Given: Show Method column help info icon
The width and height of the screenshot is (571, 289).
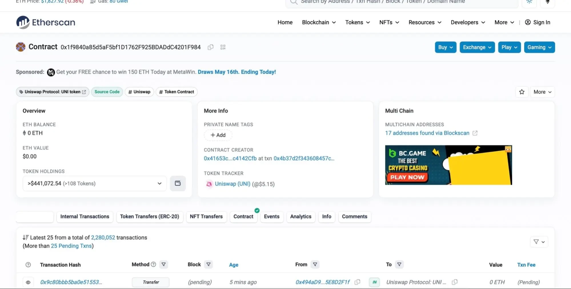Looking at the screenshot, I should click(153, 264).
